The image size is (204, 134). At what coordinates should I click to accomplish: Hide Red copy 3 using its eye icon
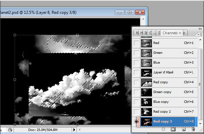point(136,121)
